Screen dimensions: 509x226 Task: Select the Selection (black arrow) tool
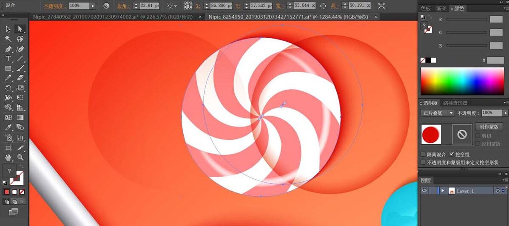click(x=9, y=29)
